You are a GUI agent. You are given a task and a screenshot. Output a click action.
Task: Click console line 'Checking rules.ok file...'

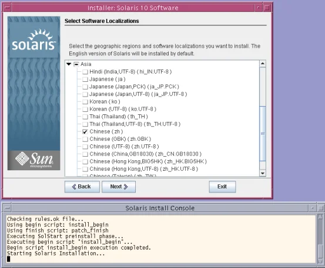tap(45, 219)
